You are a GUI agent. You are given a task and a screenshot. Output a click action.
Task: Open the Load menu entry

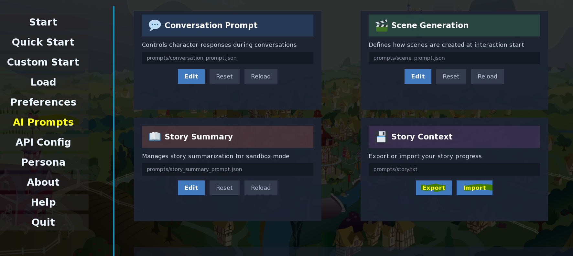coord(43,82)
